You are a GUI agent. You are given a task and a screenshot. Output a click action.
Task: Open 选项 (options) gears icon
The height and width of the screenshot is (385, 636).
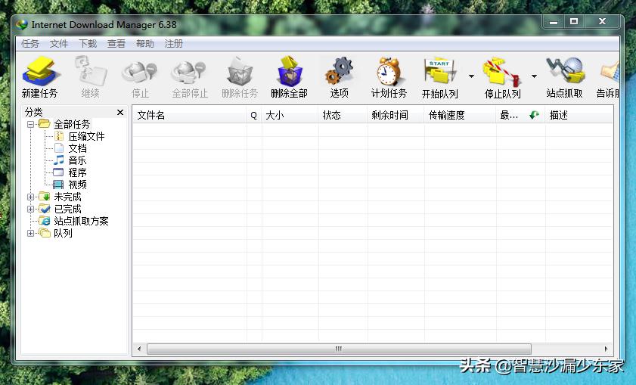pos(339,71)
